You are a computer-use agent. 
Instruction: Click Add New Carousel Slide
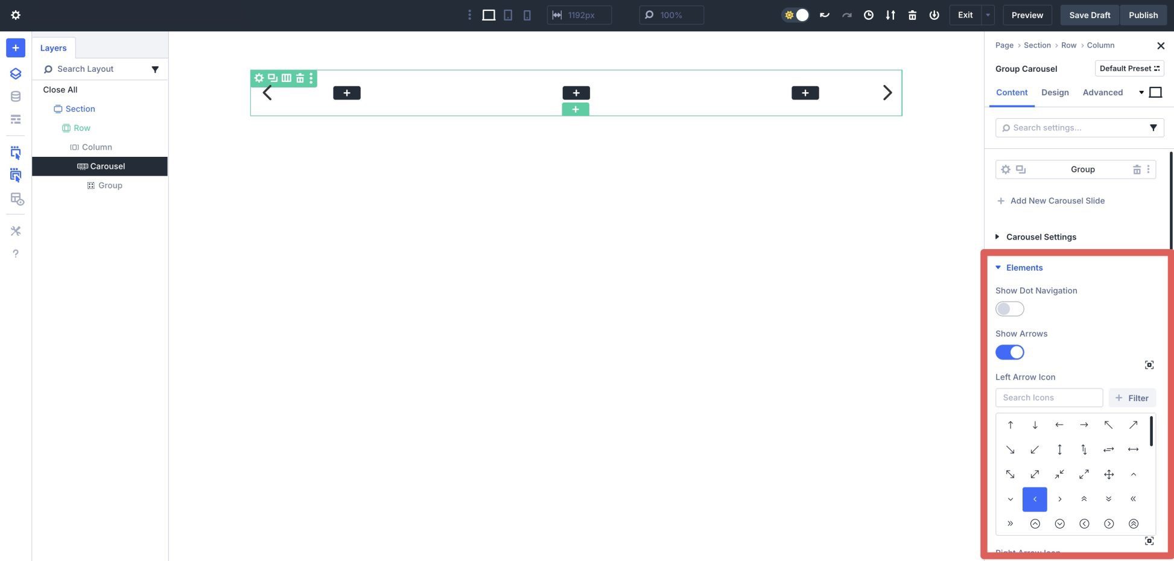(1057, 201)
